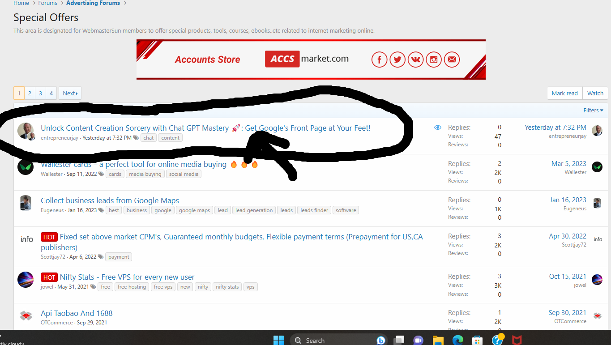Viewport: 611px width, 345px height.
Task: Open 'Collect business leads from Google Maps' thread
Action: click(x=110, y=200)
